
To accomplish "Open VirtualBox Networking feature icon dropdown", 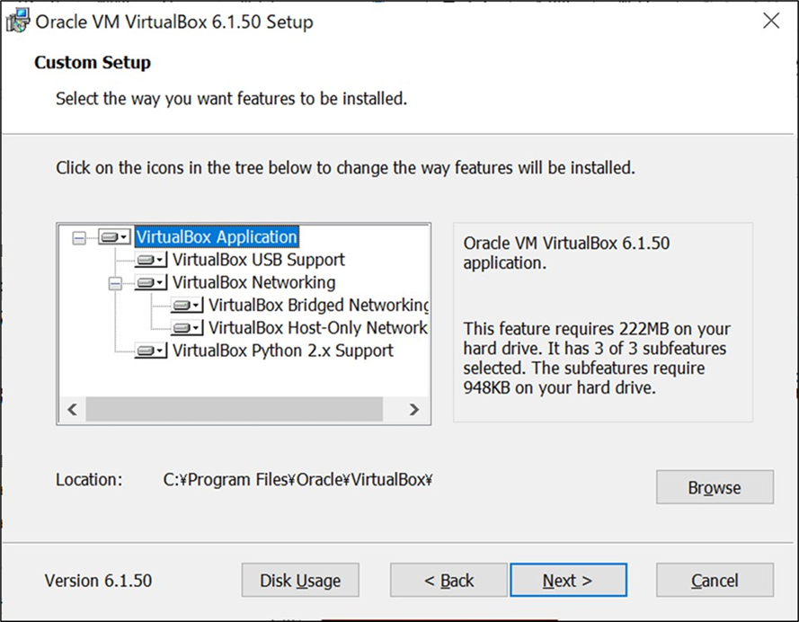I will 151,282.
